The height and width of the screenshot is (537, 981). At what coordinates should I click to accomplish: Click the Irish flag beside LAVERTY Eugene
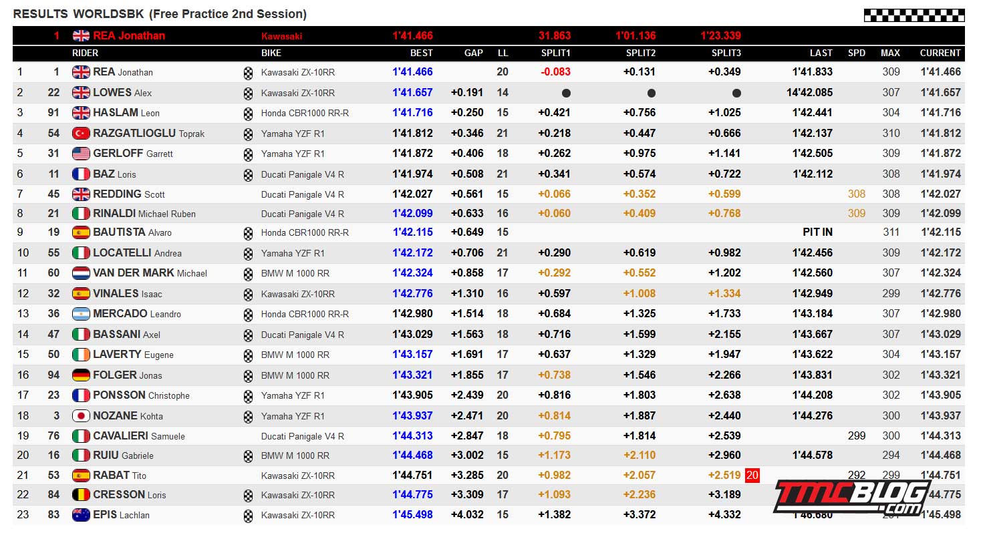pyautogui.click(x=81, y=355)
